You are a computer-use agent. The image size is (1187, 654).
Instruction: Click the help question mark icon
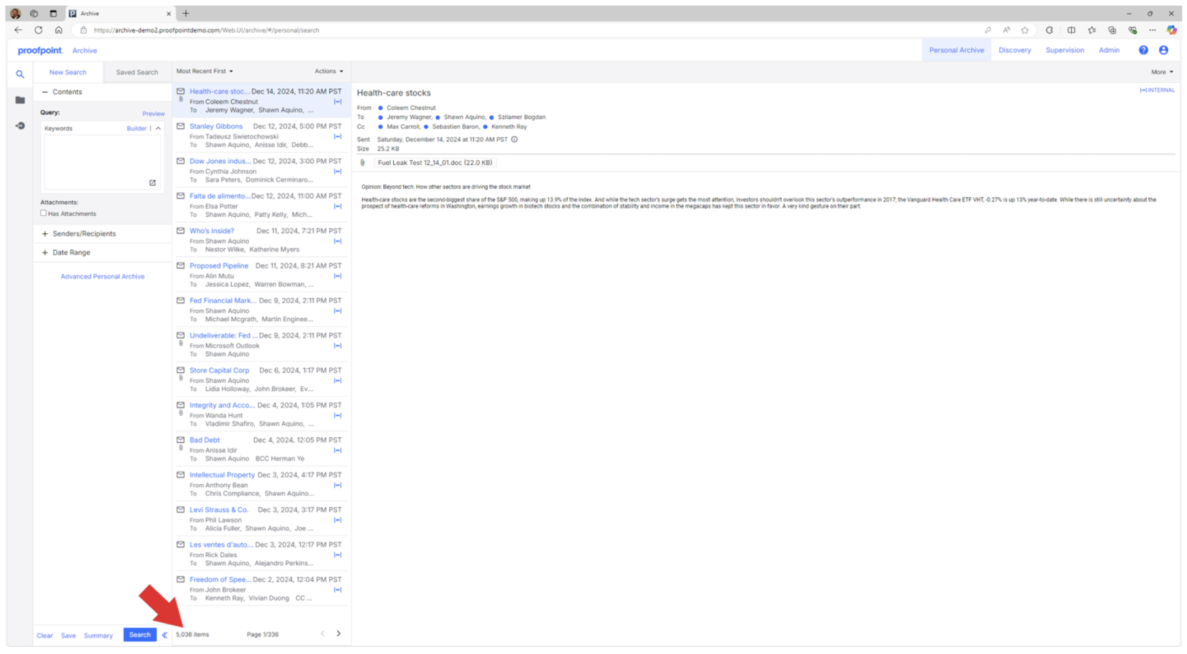[1143, 50]
